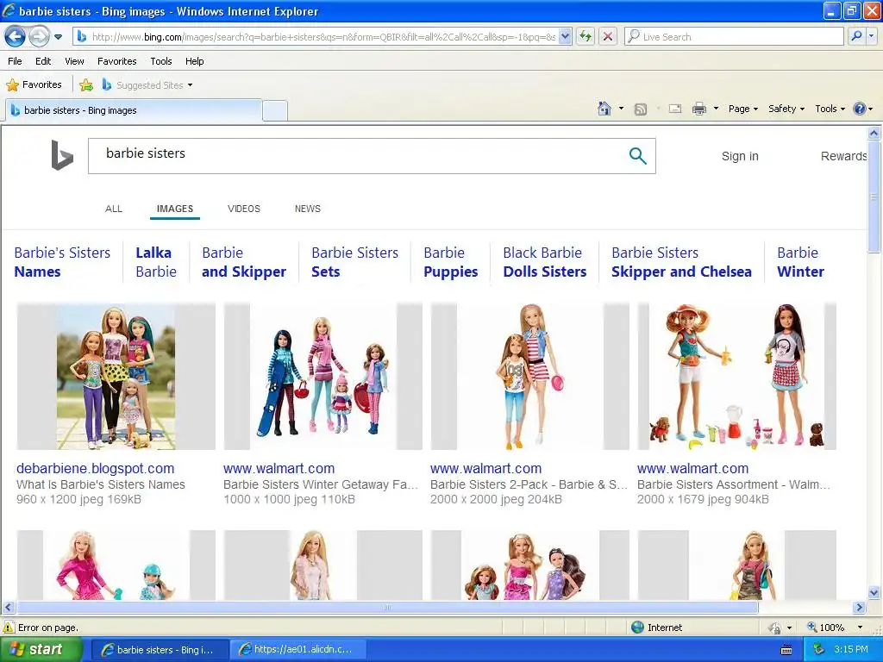The height and width of the screenshot is (662, 883).
Task: Open the View menu
Action: pyautogui.click(x=74, y=61)
